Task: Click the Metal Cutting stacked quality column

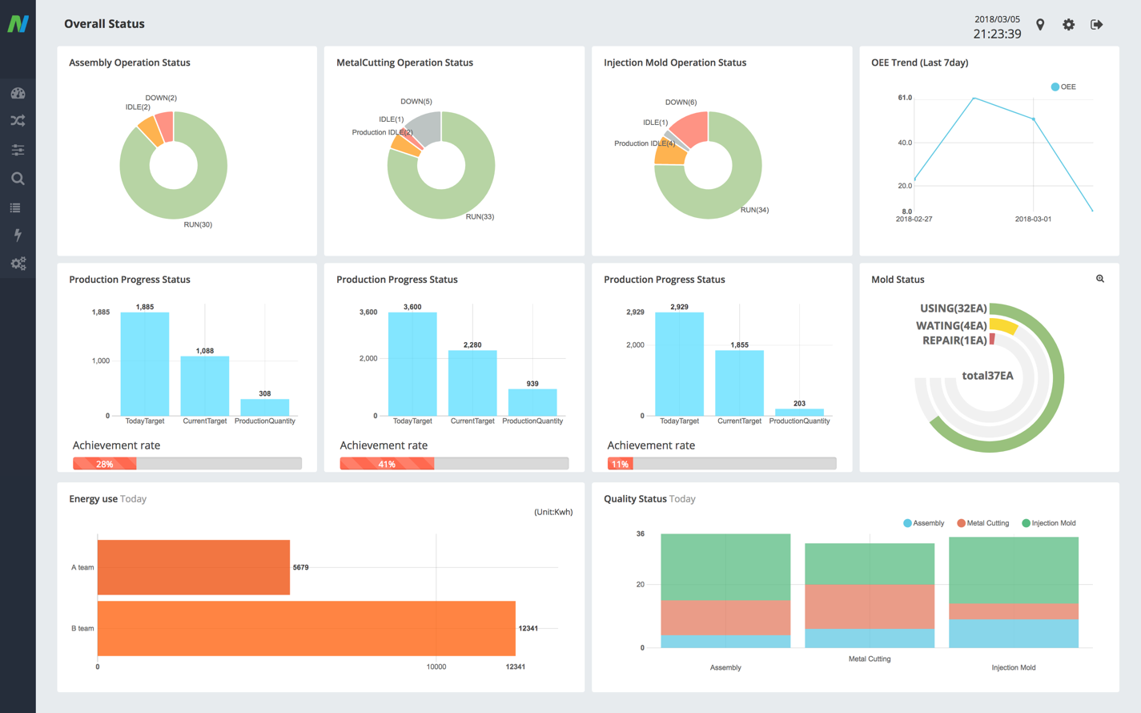Action: [870, 595]
